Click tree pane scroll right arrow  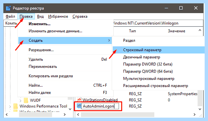65,115
